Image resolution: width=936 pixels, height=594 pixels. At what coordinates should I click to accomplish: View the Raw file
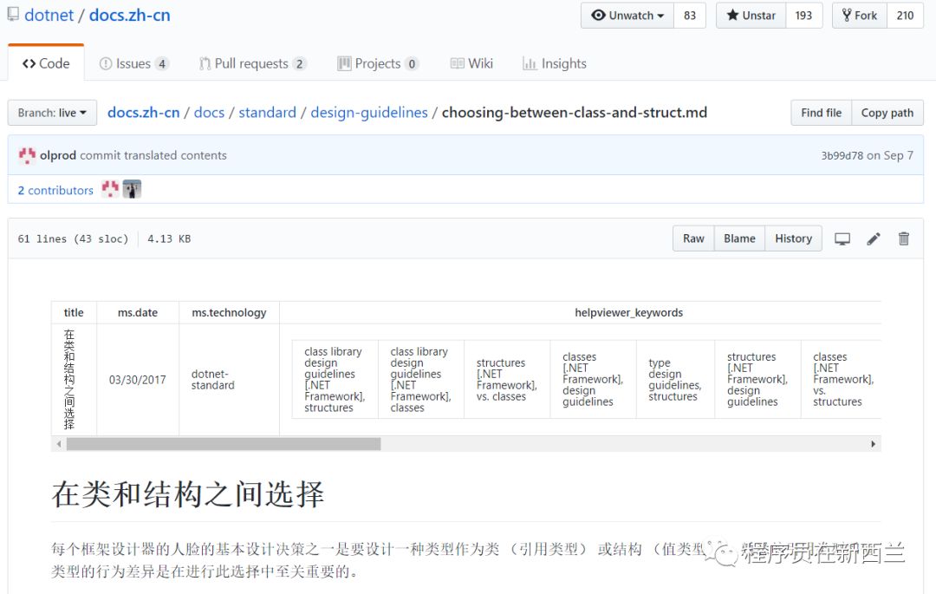pos(693,238)
